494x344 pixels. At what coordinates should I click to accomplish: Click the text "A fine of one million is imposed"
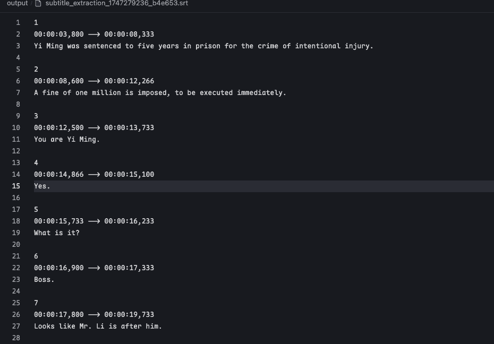(100, 93)
